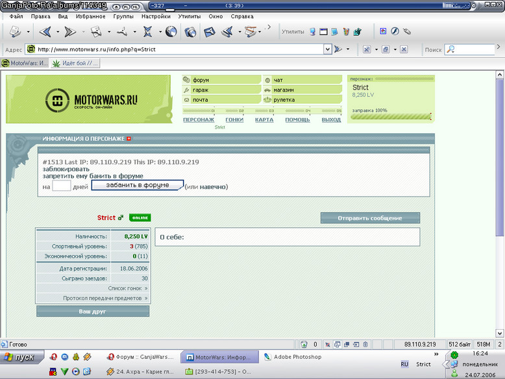Click the забанить в форуме button
Image resolution: width=505 pixels, height=379 pixels.
click(138, 185)
